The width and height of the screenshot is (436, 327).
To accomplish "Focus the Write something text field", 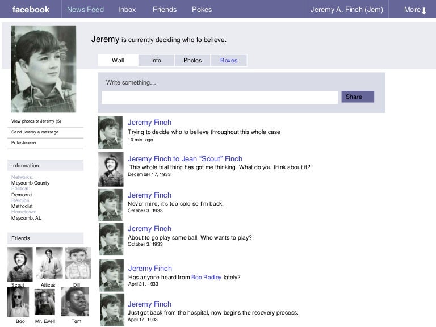I will tap(220, 97).
